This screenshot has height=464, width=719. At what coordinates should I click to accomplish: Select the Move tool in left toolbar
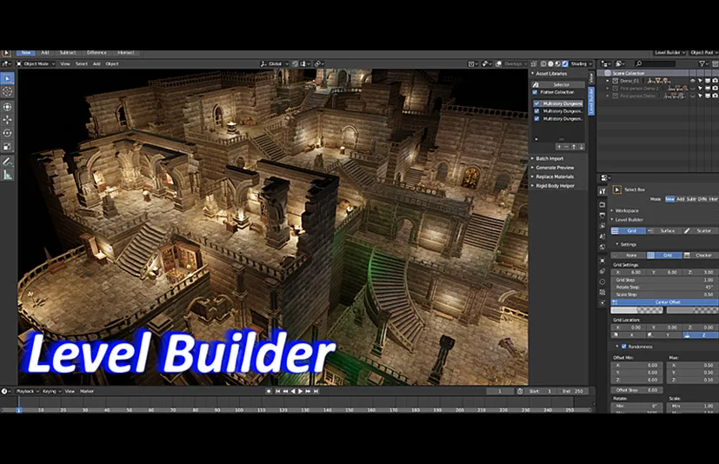coord(7,120)
